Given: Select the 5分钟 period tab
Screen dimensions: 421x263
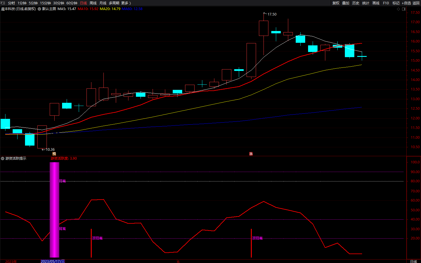Looking at the screenshot, I should coord(33,3).
